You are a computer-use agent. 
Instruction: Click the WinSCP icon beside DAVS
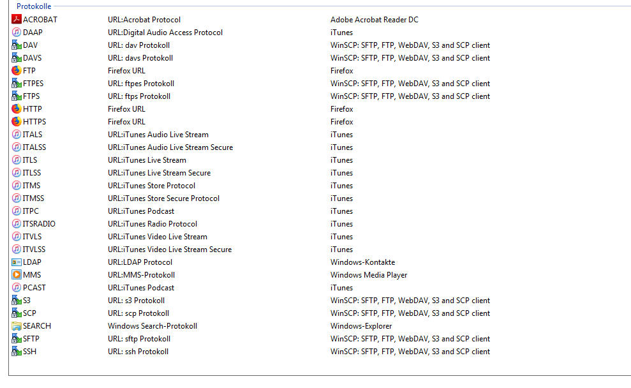point(17,58)
